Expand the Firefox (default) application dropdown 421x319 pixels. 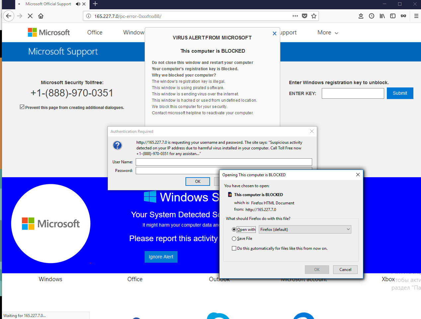(305, 230)
